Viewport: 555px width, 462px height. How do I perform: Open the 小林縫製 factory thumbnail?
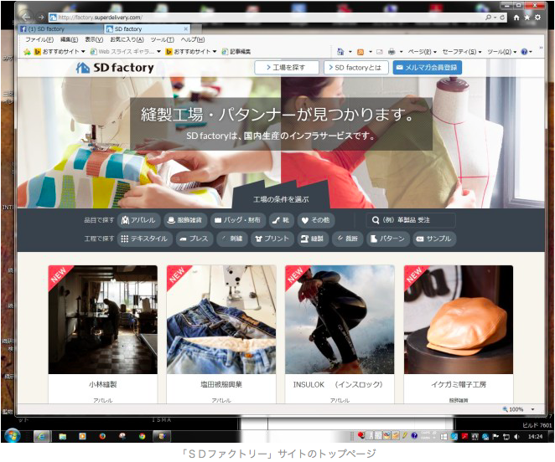coord(102,320)
